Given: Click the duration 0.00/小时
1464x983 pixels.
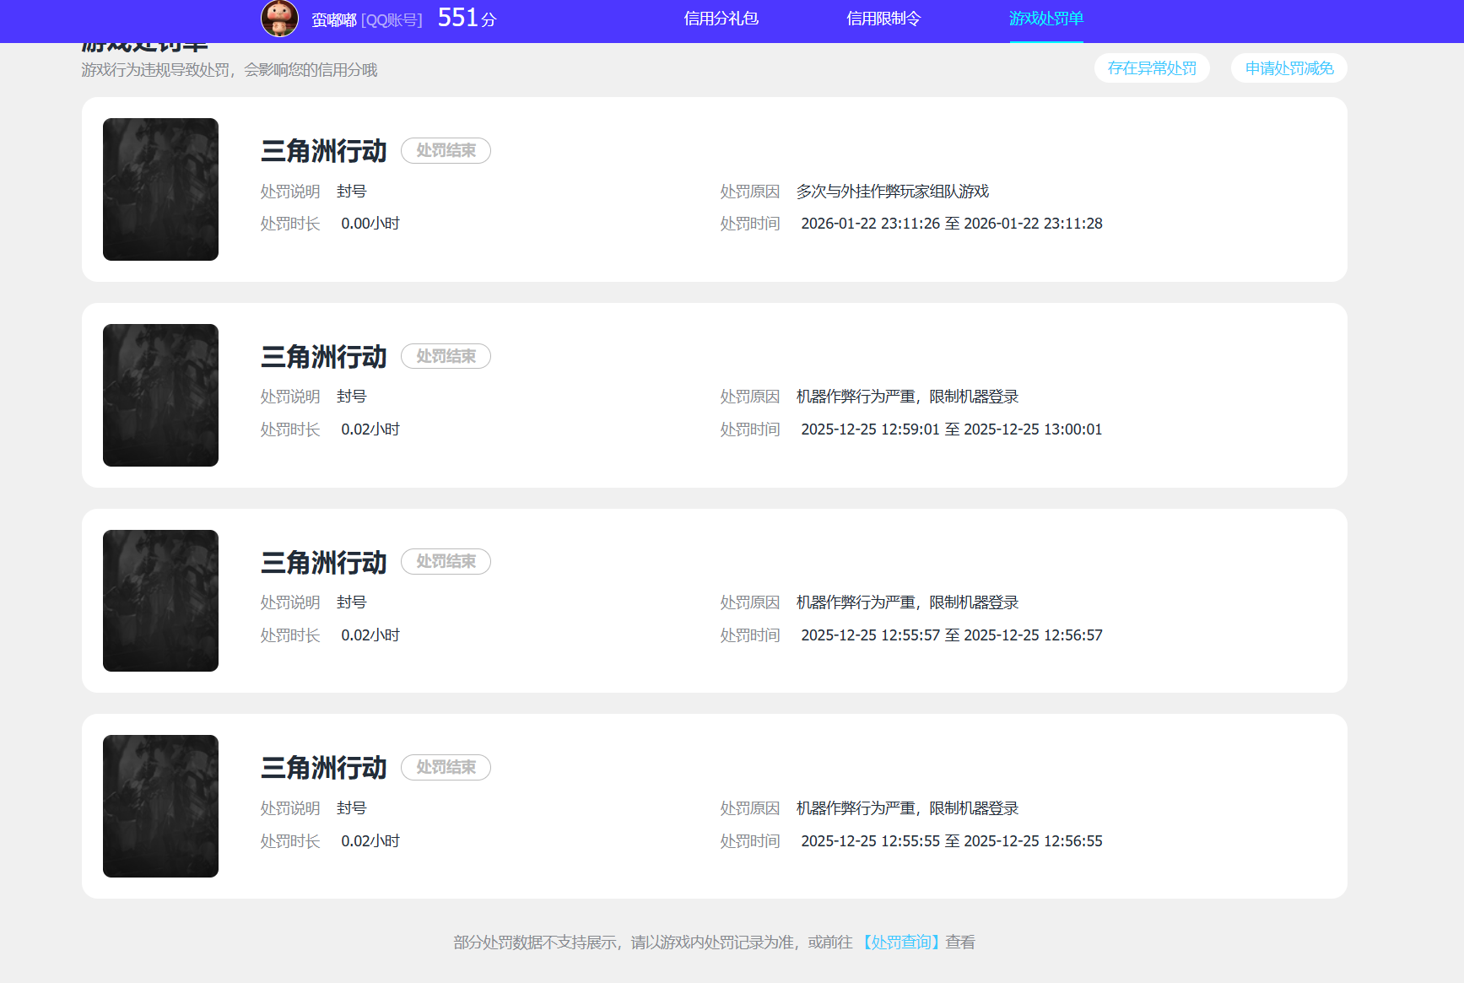Looking at the screenshot, I should click(x=370, y=224).
